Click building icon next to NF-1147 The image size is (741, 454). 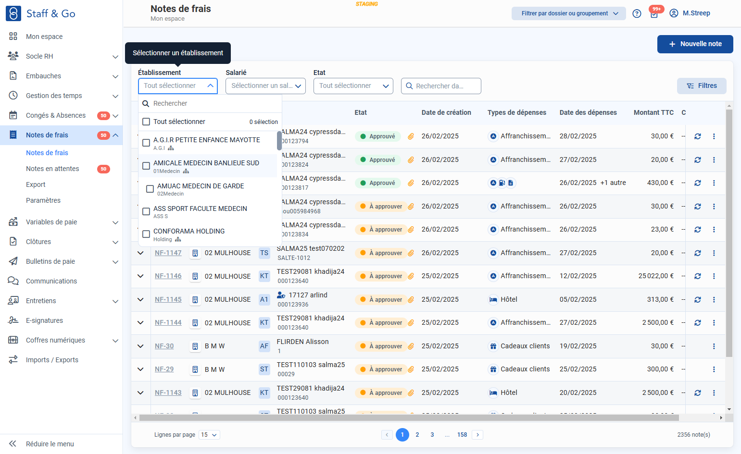tap(195, 253)
